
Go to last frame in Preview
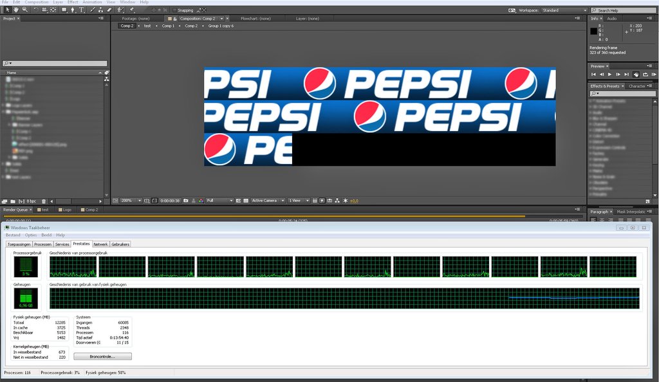pyautogui.click(x=626, y=75)
